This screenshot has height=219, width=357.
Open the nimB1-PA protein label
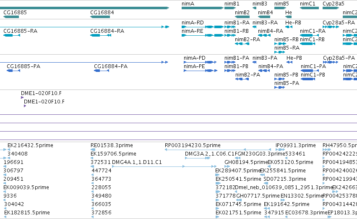(237, 58)
